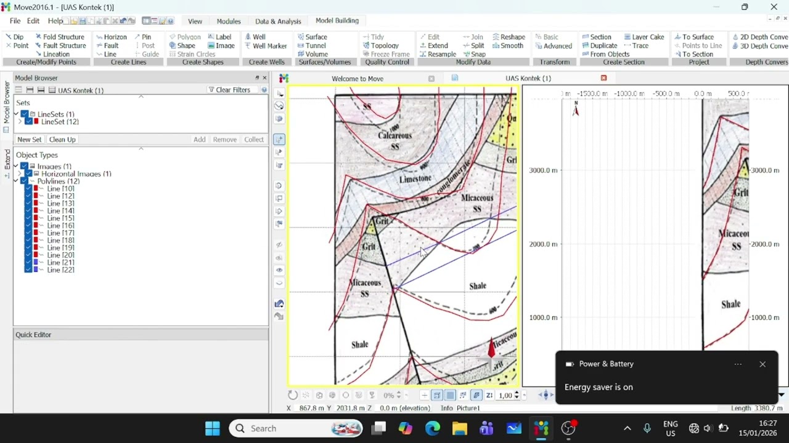Click the New Set button

[x=29, y=140]
